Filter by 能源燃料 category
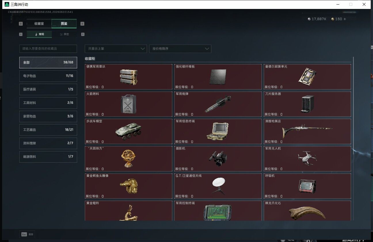The image size is (373, 242). coord(48,157)
